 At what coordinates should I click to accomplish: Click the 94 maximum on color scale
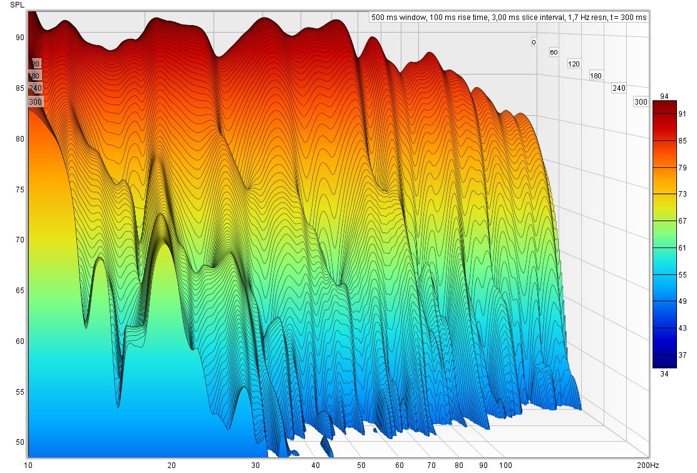[664, 96]
